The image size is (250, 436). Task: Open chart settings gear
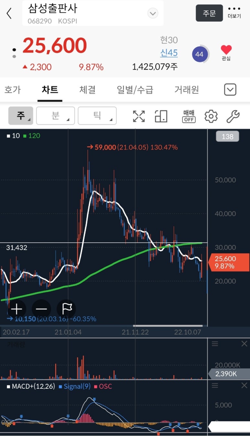(x=211, y=116)
